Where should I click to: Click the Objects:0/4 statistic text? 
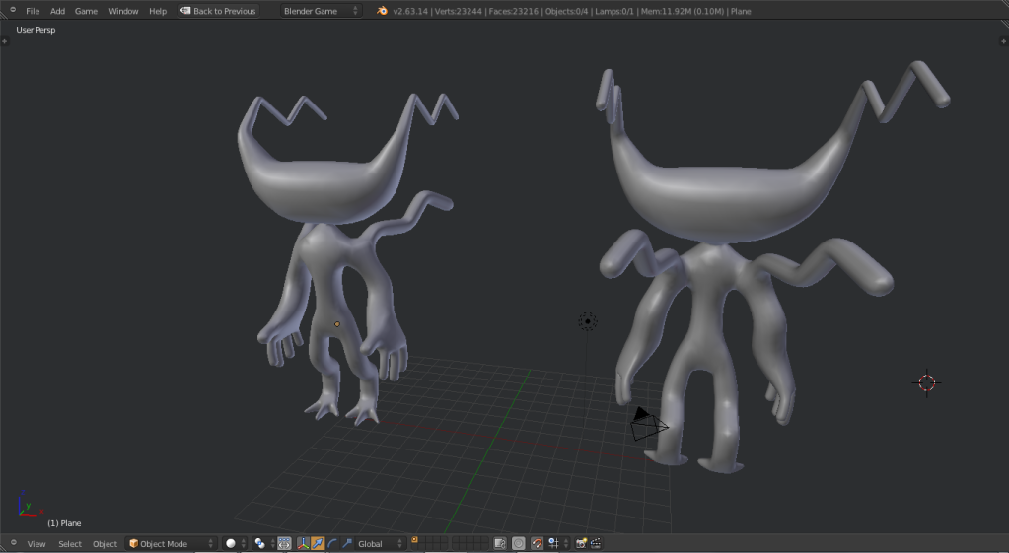click(x=566, y=11)
